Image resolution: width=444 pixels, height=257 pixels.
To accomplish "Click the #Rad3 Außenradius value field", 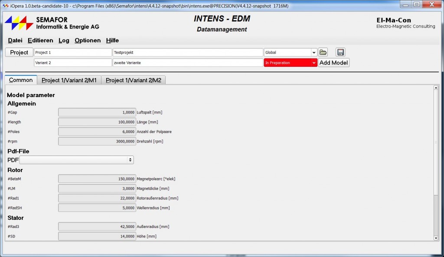I will [x=97, y=226].
